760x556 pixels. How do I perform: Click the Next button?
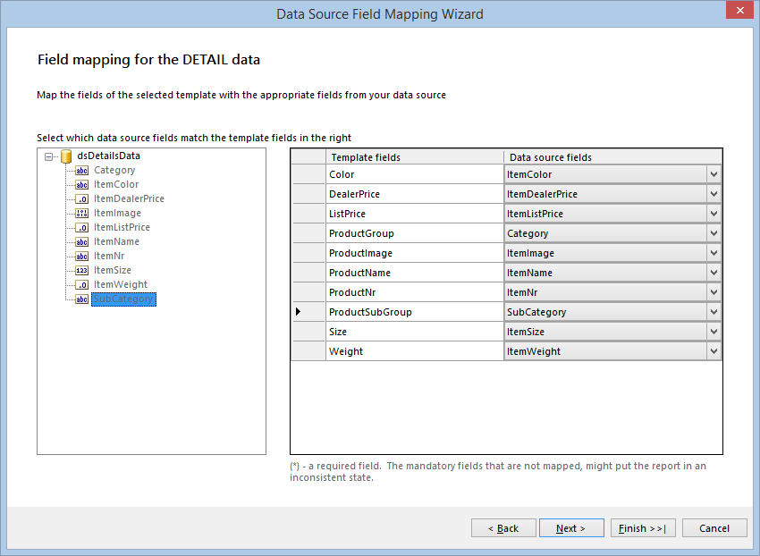(x=571, y=527)
